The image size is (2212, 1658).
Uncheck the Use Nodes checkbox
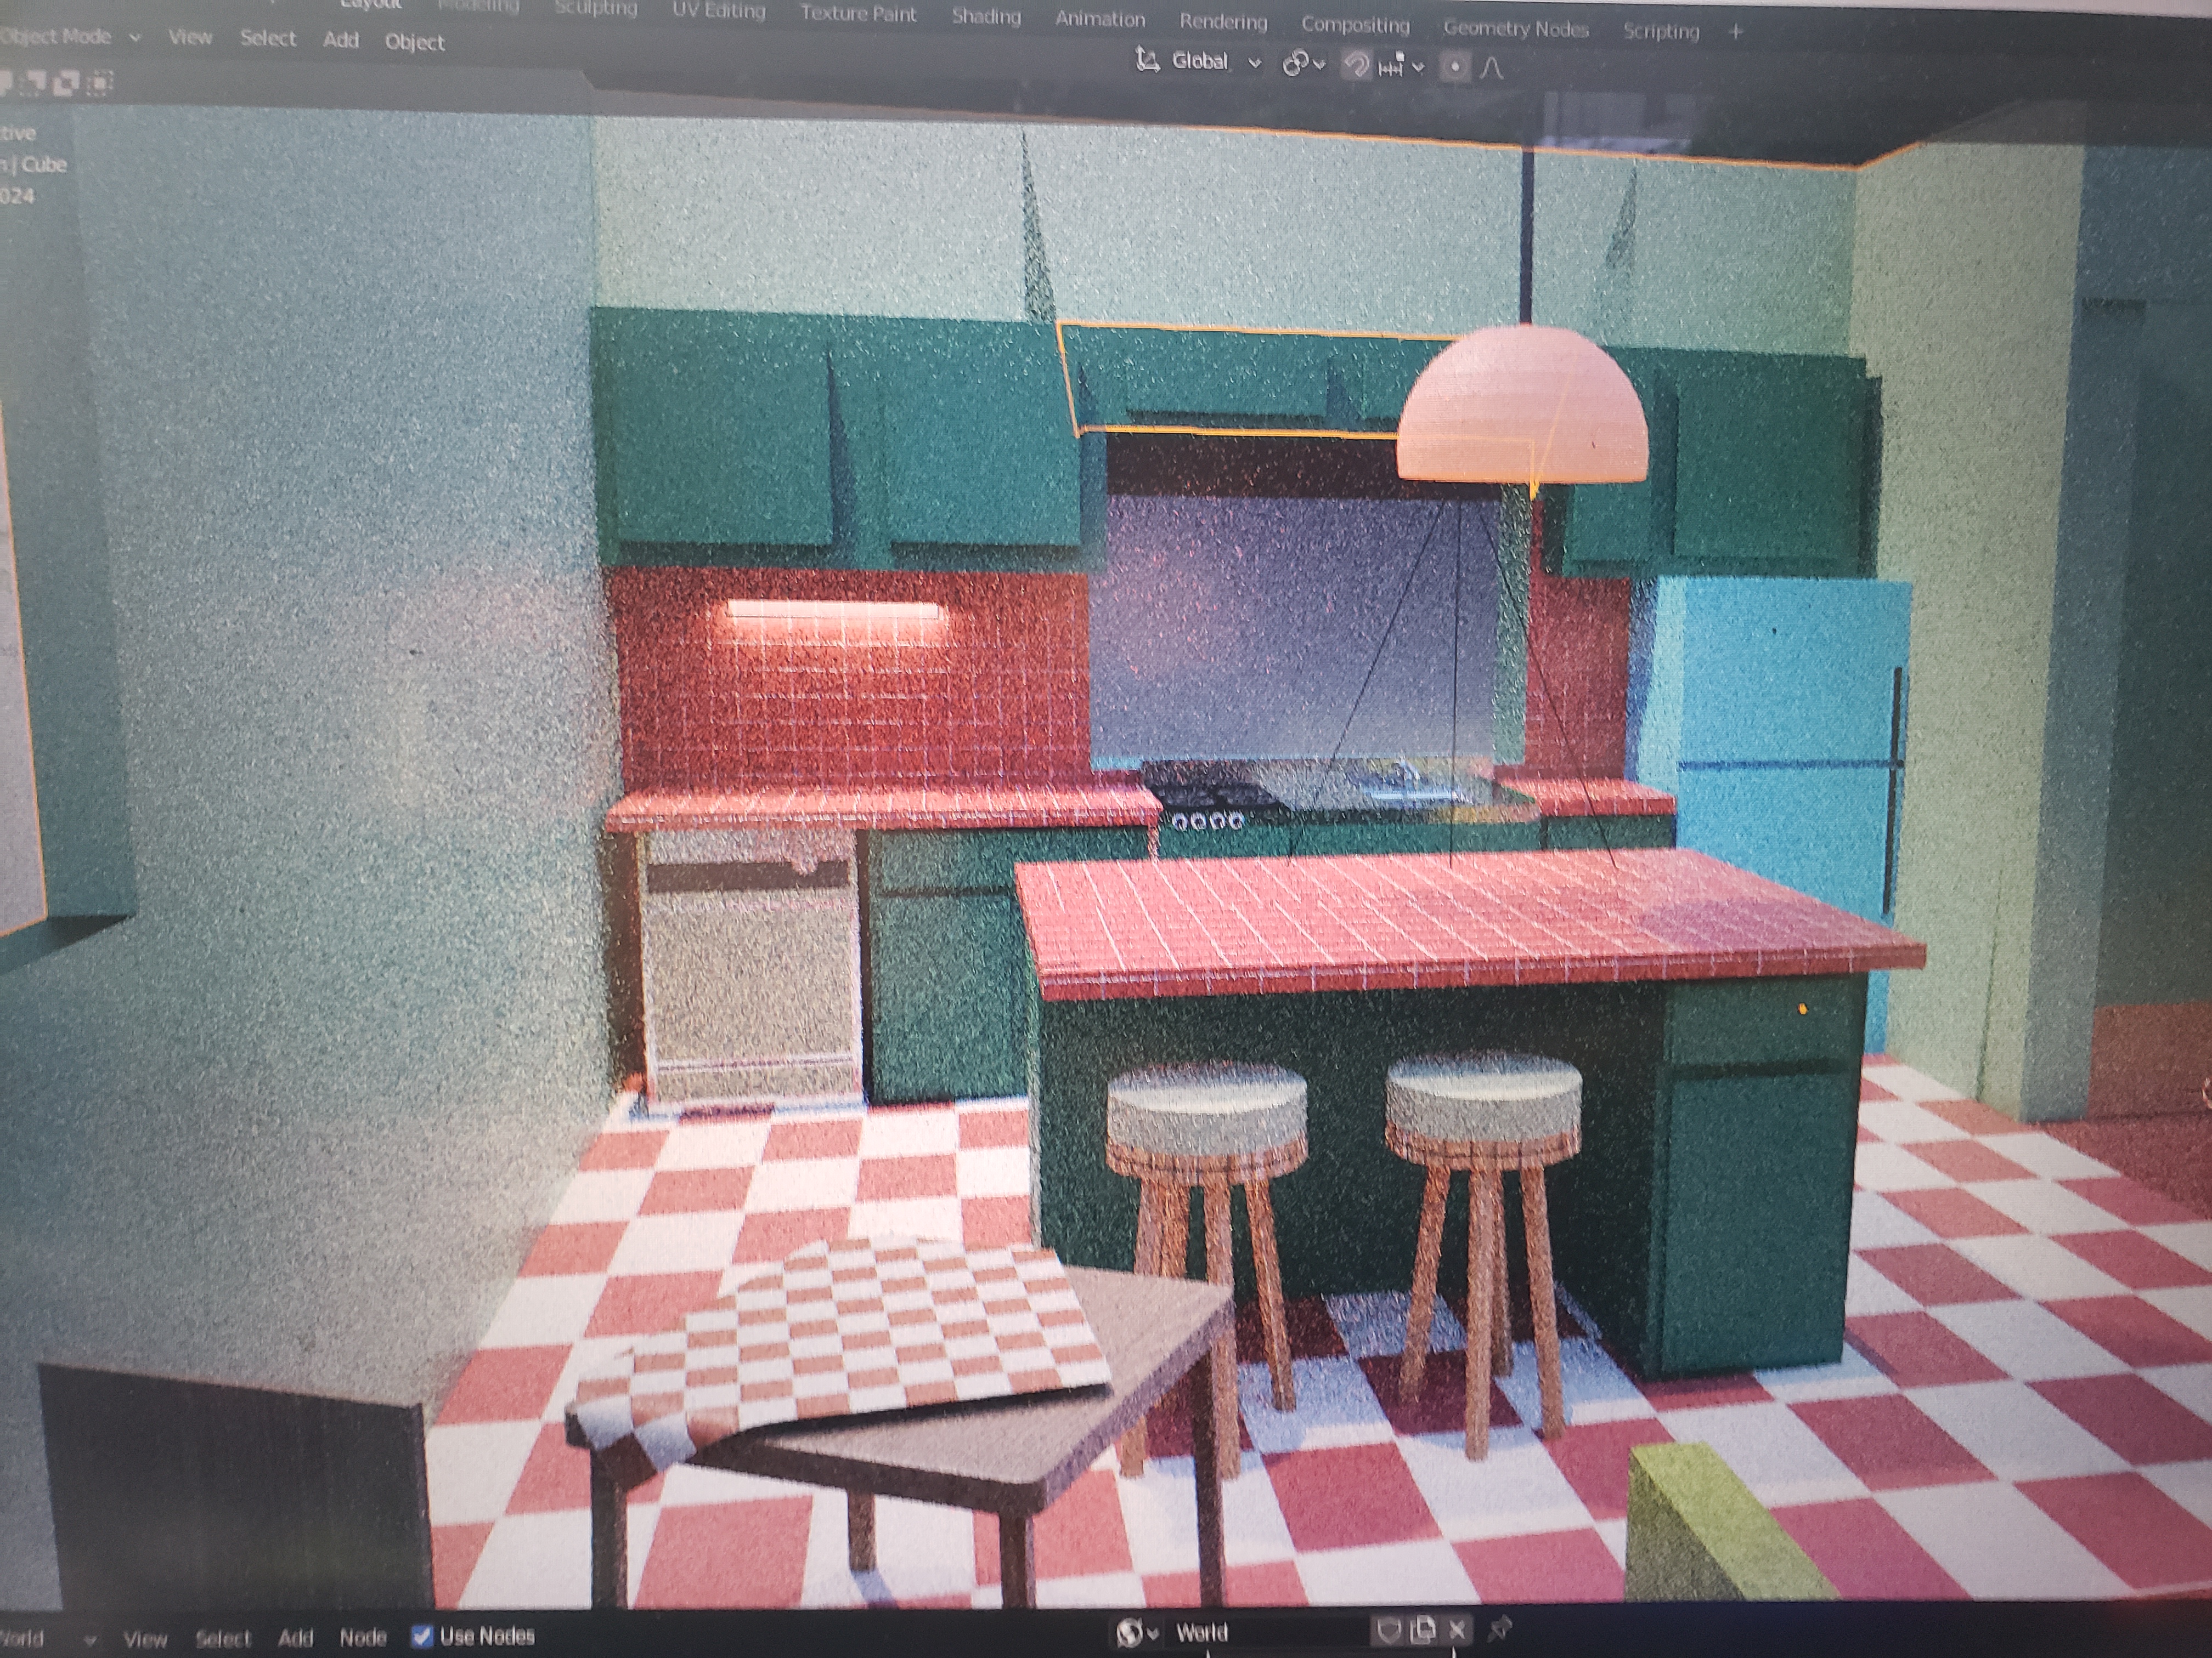click(x=422, y=1636)
